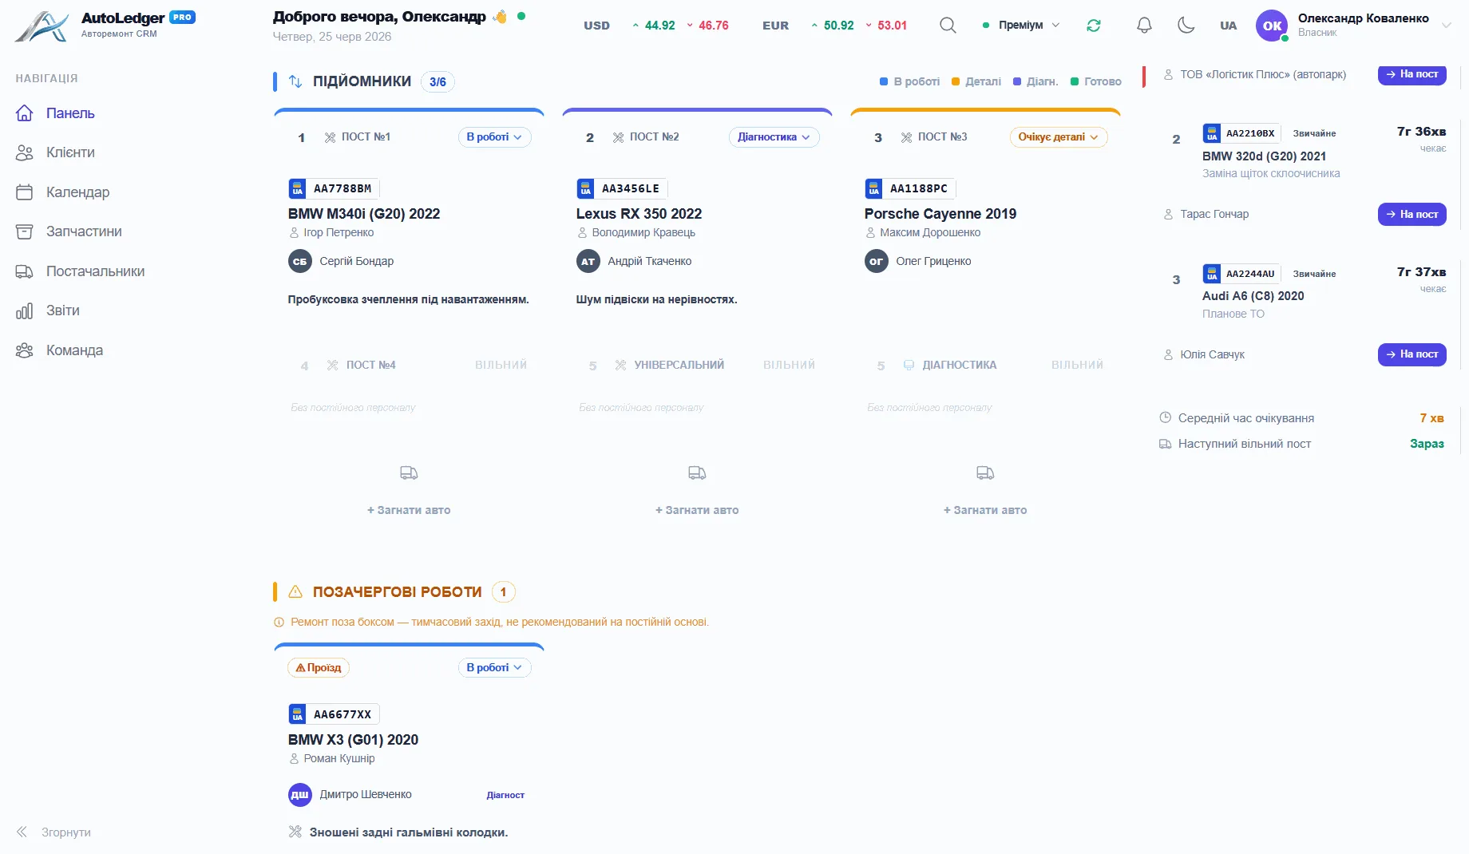The height and width of the screenshot is (854, 1469).
Task: Click the AutoLedger logo
Action: (x=42, y=26)
